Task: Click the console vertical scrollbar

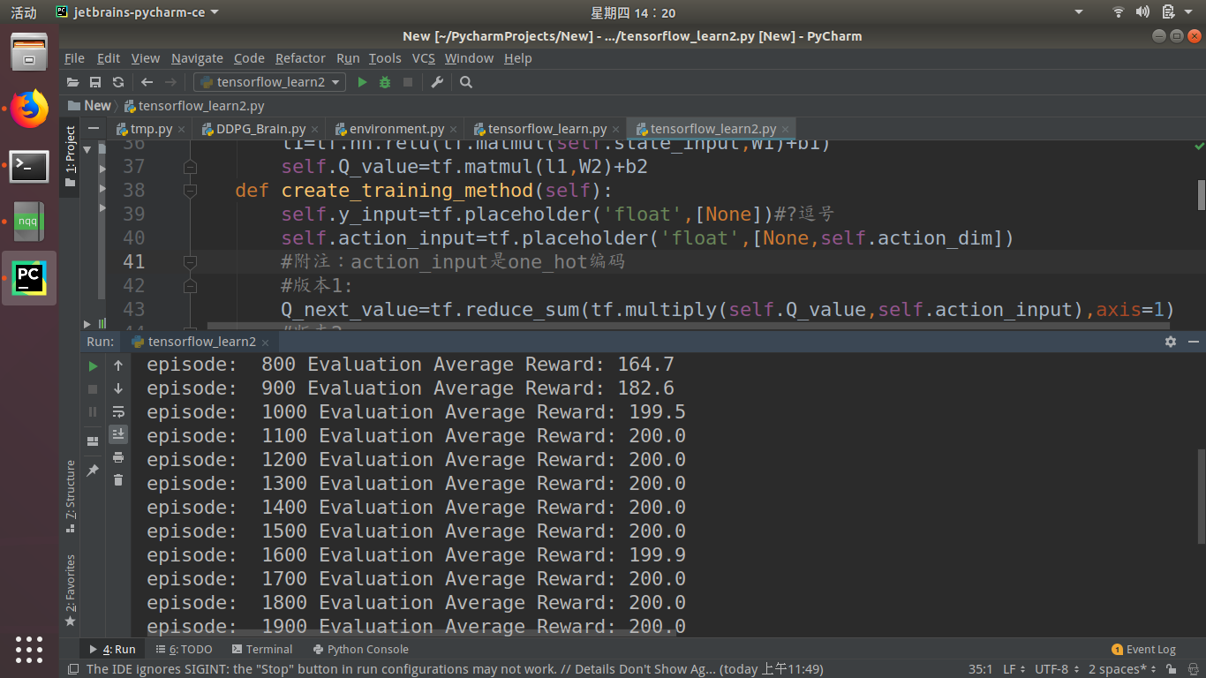Action: pyautogui.click(x=1201, y=494)
